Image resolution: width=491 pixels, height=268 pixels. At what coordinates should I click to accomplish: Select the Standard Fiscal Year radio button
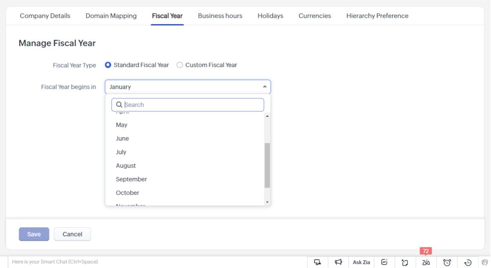pos(108,65)
